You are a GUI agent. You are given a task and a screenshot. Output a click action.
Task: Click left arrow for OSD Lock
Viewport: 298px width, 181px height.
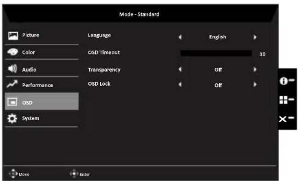pos(180,84)
